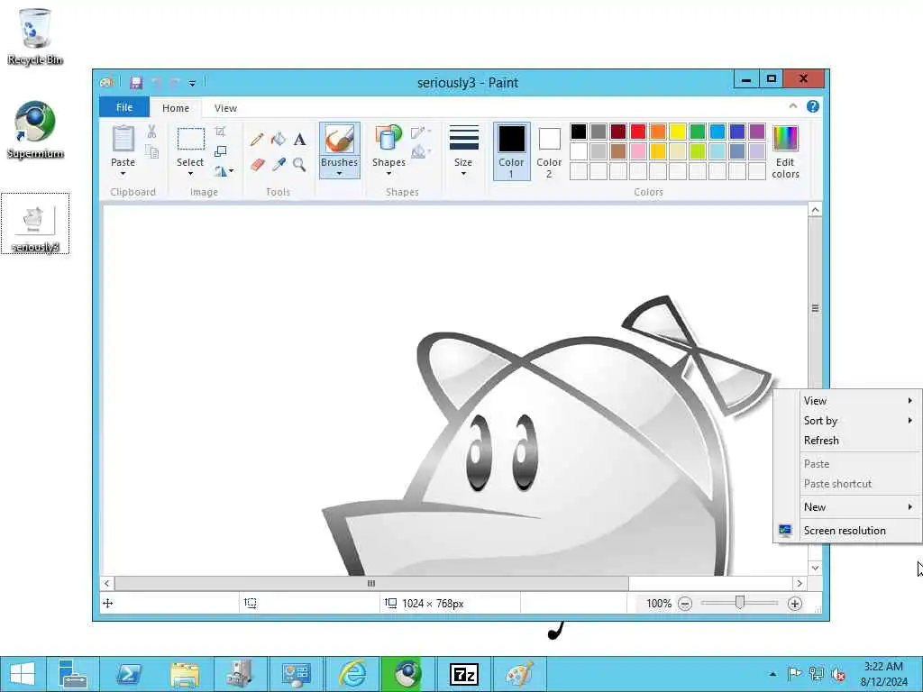Click the vertical scrollbar down arrow
Viewport: 923px width, 692px height.
point(815,568)
